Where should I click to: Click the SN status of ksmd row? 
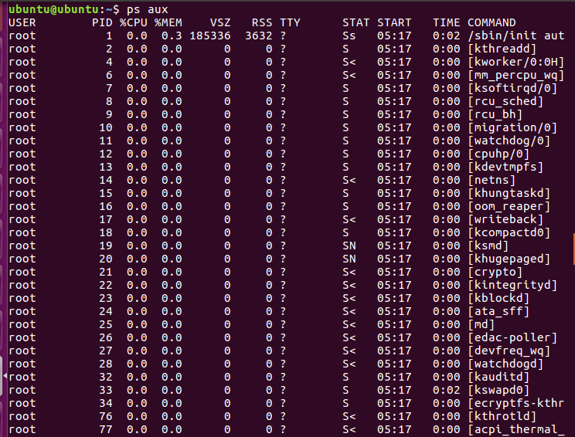pyautogui.click(x=349, y=246)
